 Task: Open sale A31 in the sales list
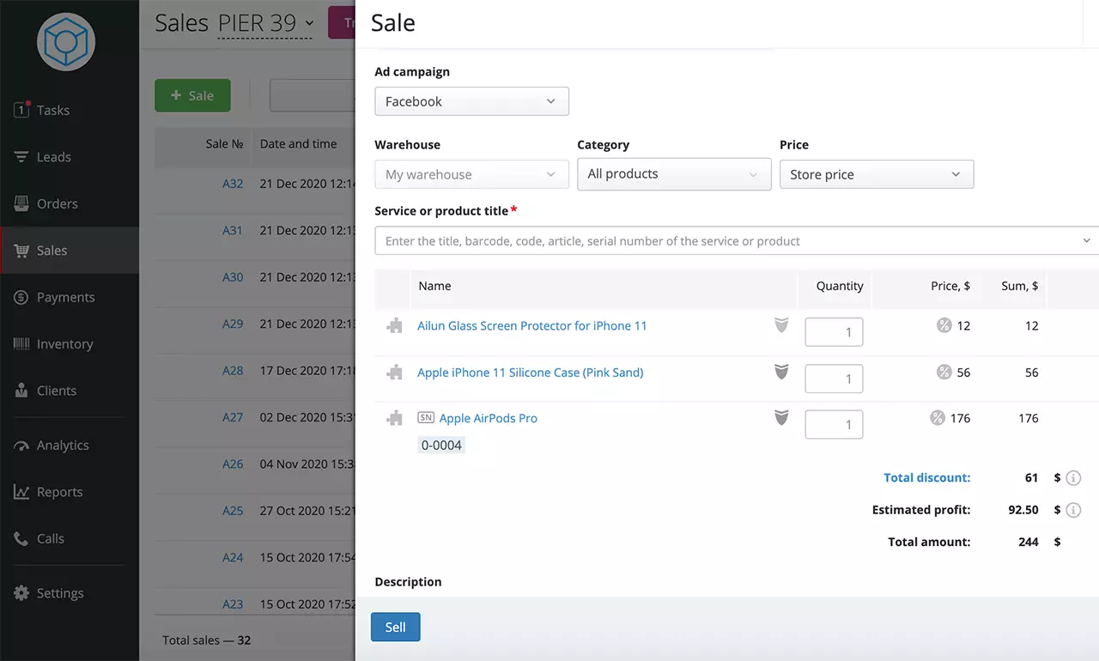click(x=233, y=231)
